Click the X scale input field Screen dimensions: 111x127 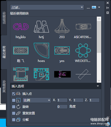[62, 100]
